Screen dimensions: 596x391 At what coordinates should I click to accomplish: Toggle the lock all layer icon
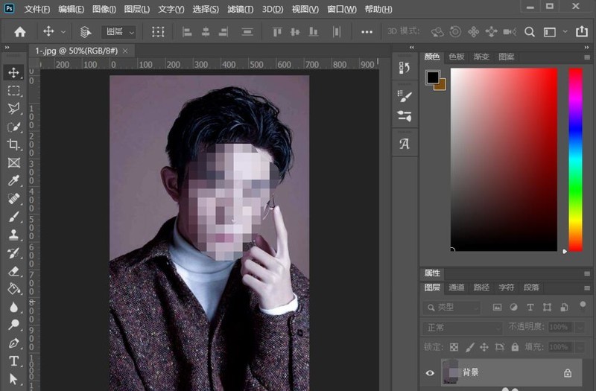515,347
